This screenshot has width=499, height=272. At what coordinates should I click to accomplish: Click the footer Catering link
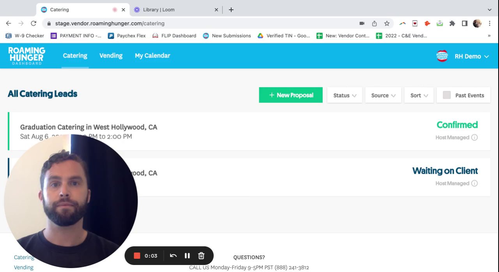(24, 257)
